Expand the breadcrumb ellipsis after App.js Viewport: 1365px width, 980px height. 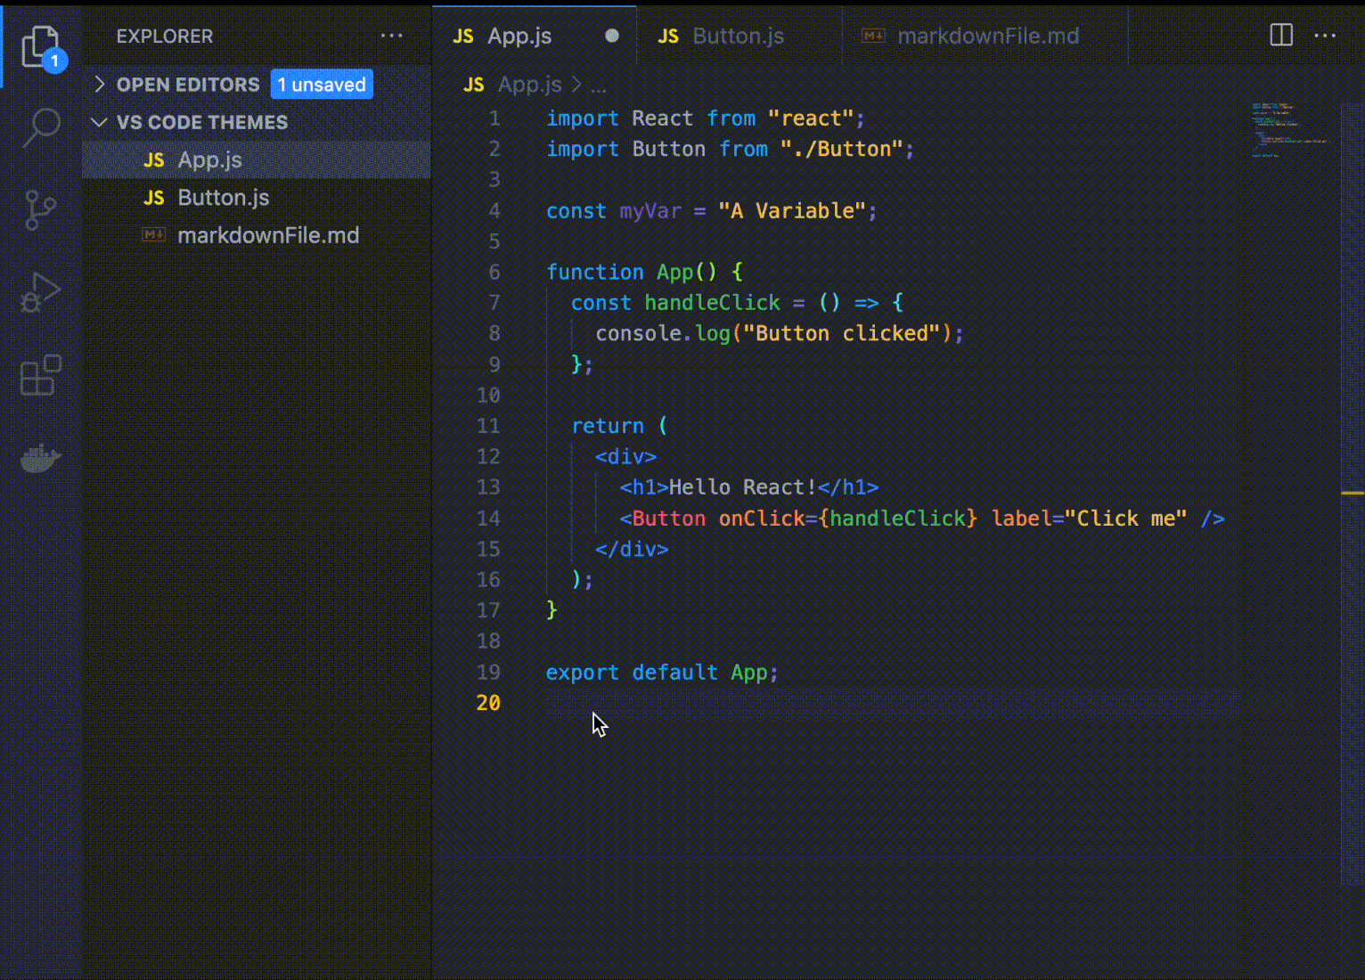(x=599, y=86)
